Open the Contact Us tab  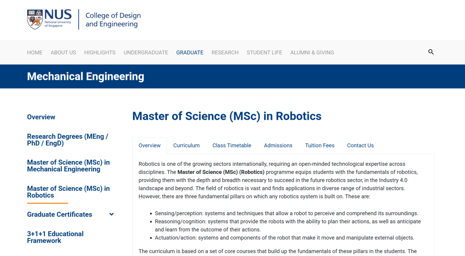click(x=360, y=146)
